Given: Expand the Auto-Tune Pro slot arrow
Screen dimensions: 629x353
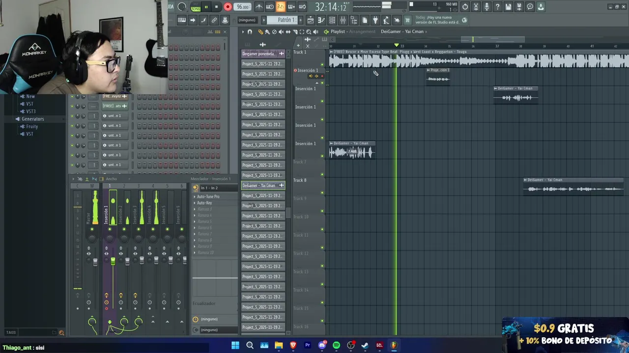Looking at the screenshot, I should (x=195, y=197).
